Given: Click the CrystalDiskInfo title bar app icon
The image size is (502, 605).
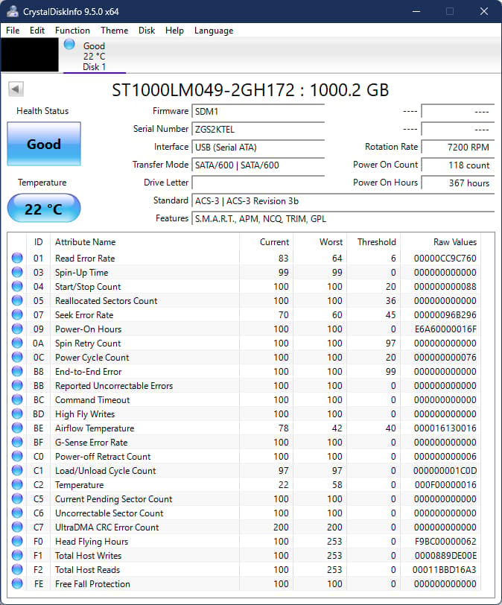Looking at the screenshot, I should tap(13, 11).
